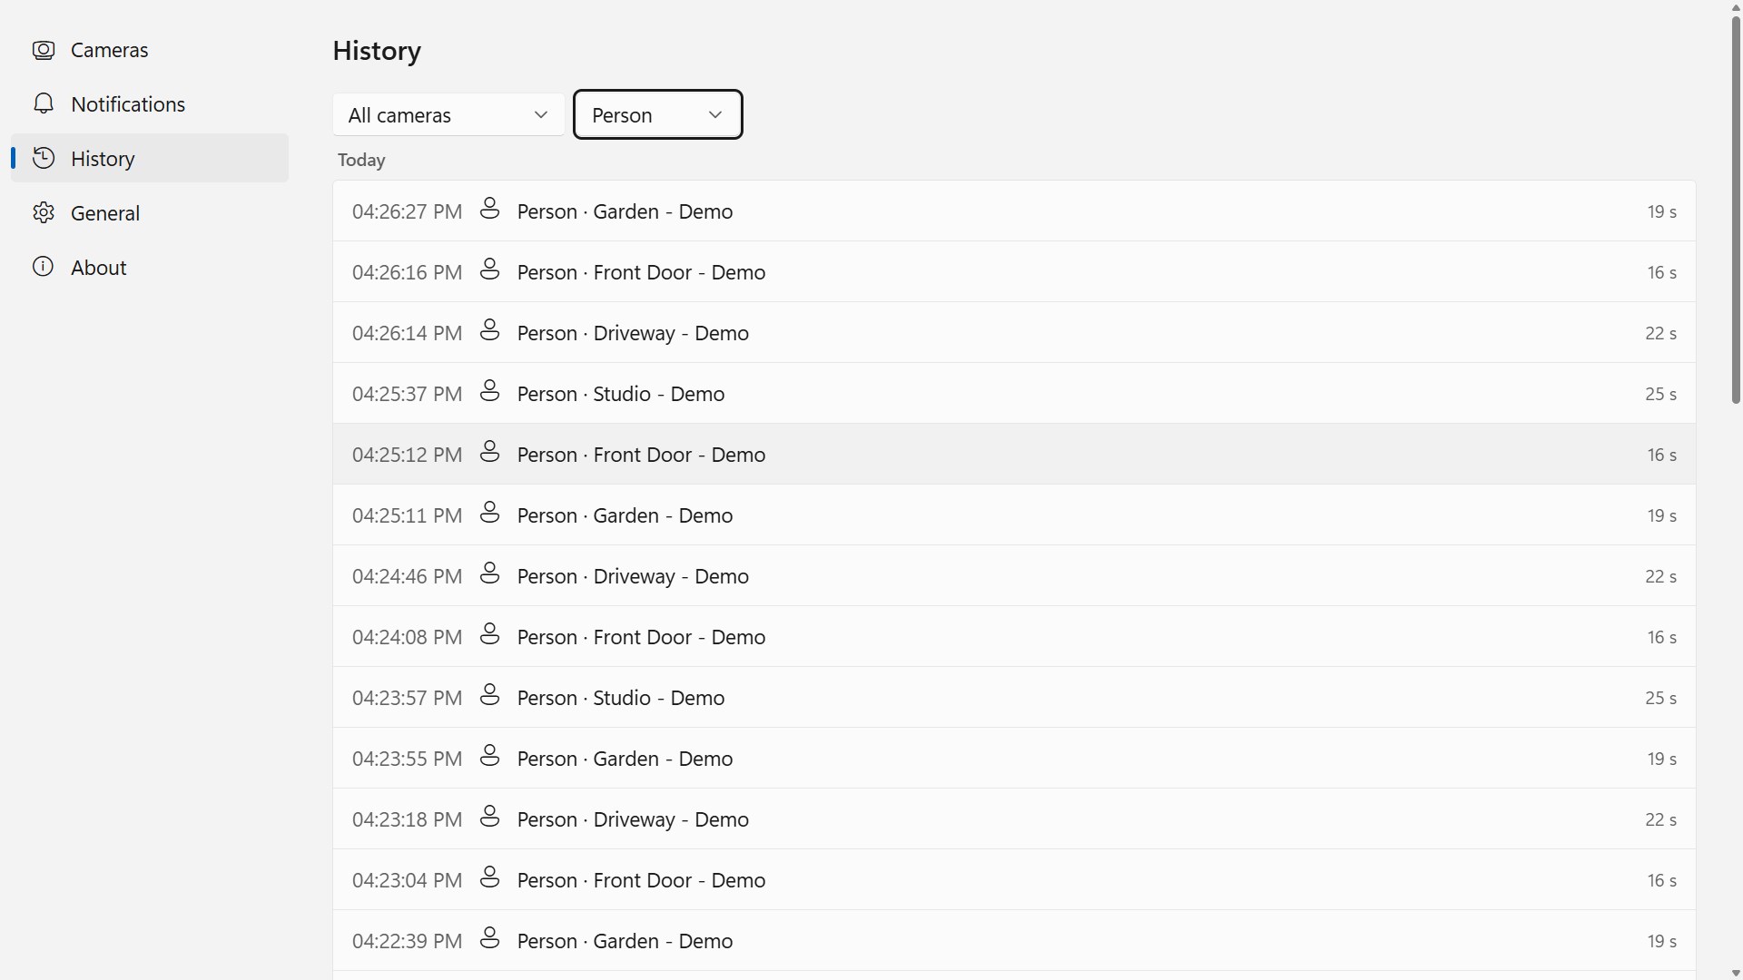Click person icon in 04:26:16 PM row
Image resolution: width=1743 pixels, height=980 pixels.
[x=490, y=270]
